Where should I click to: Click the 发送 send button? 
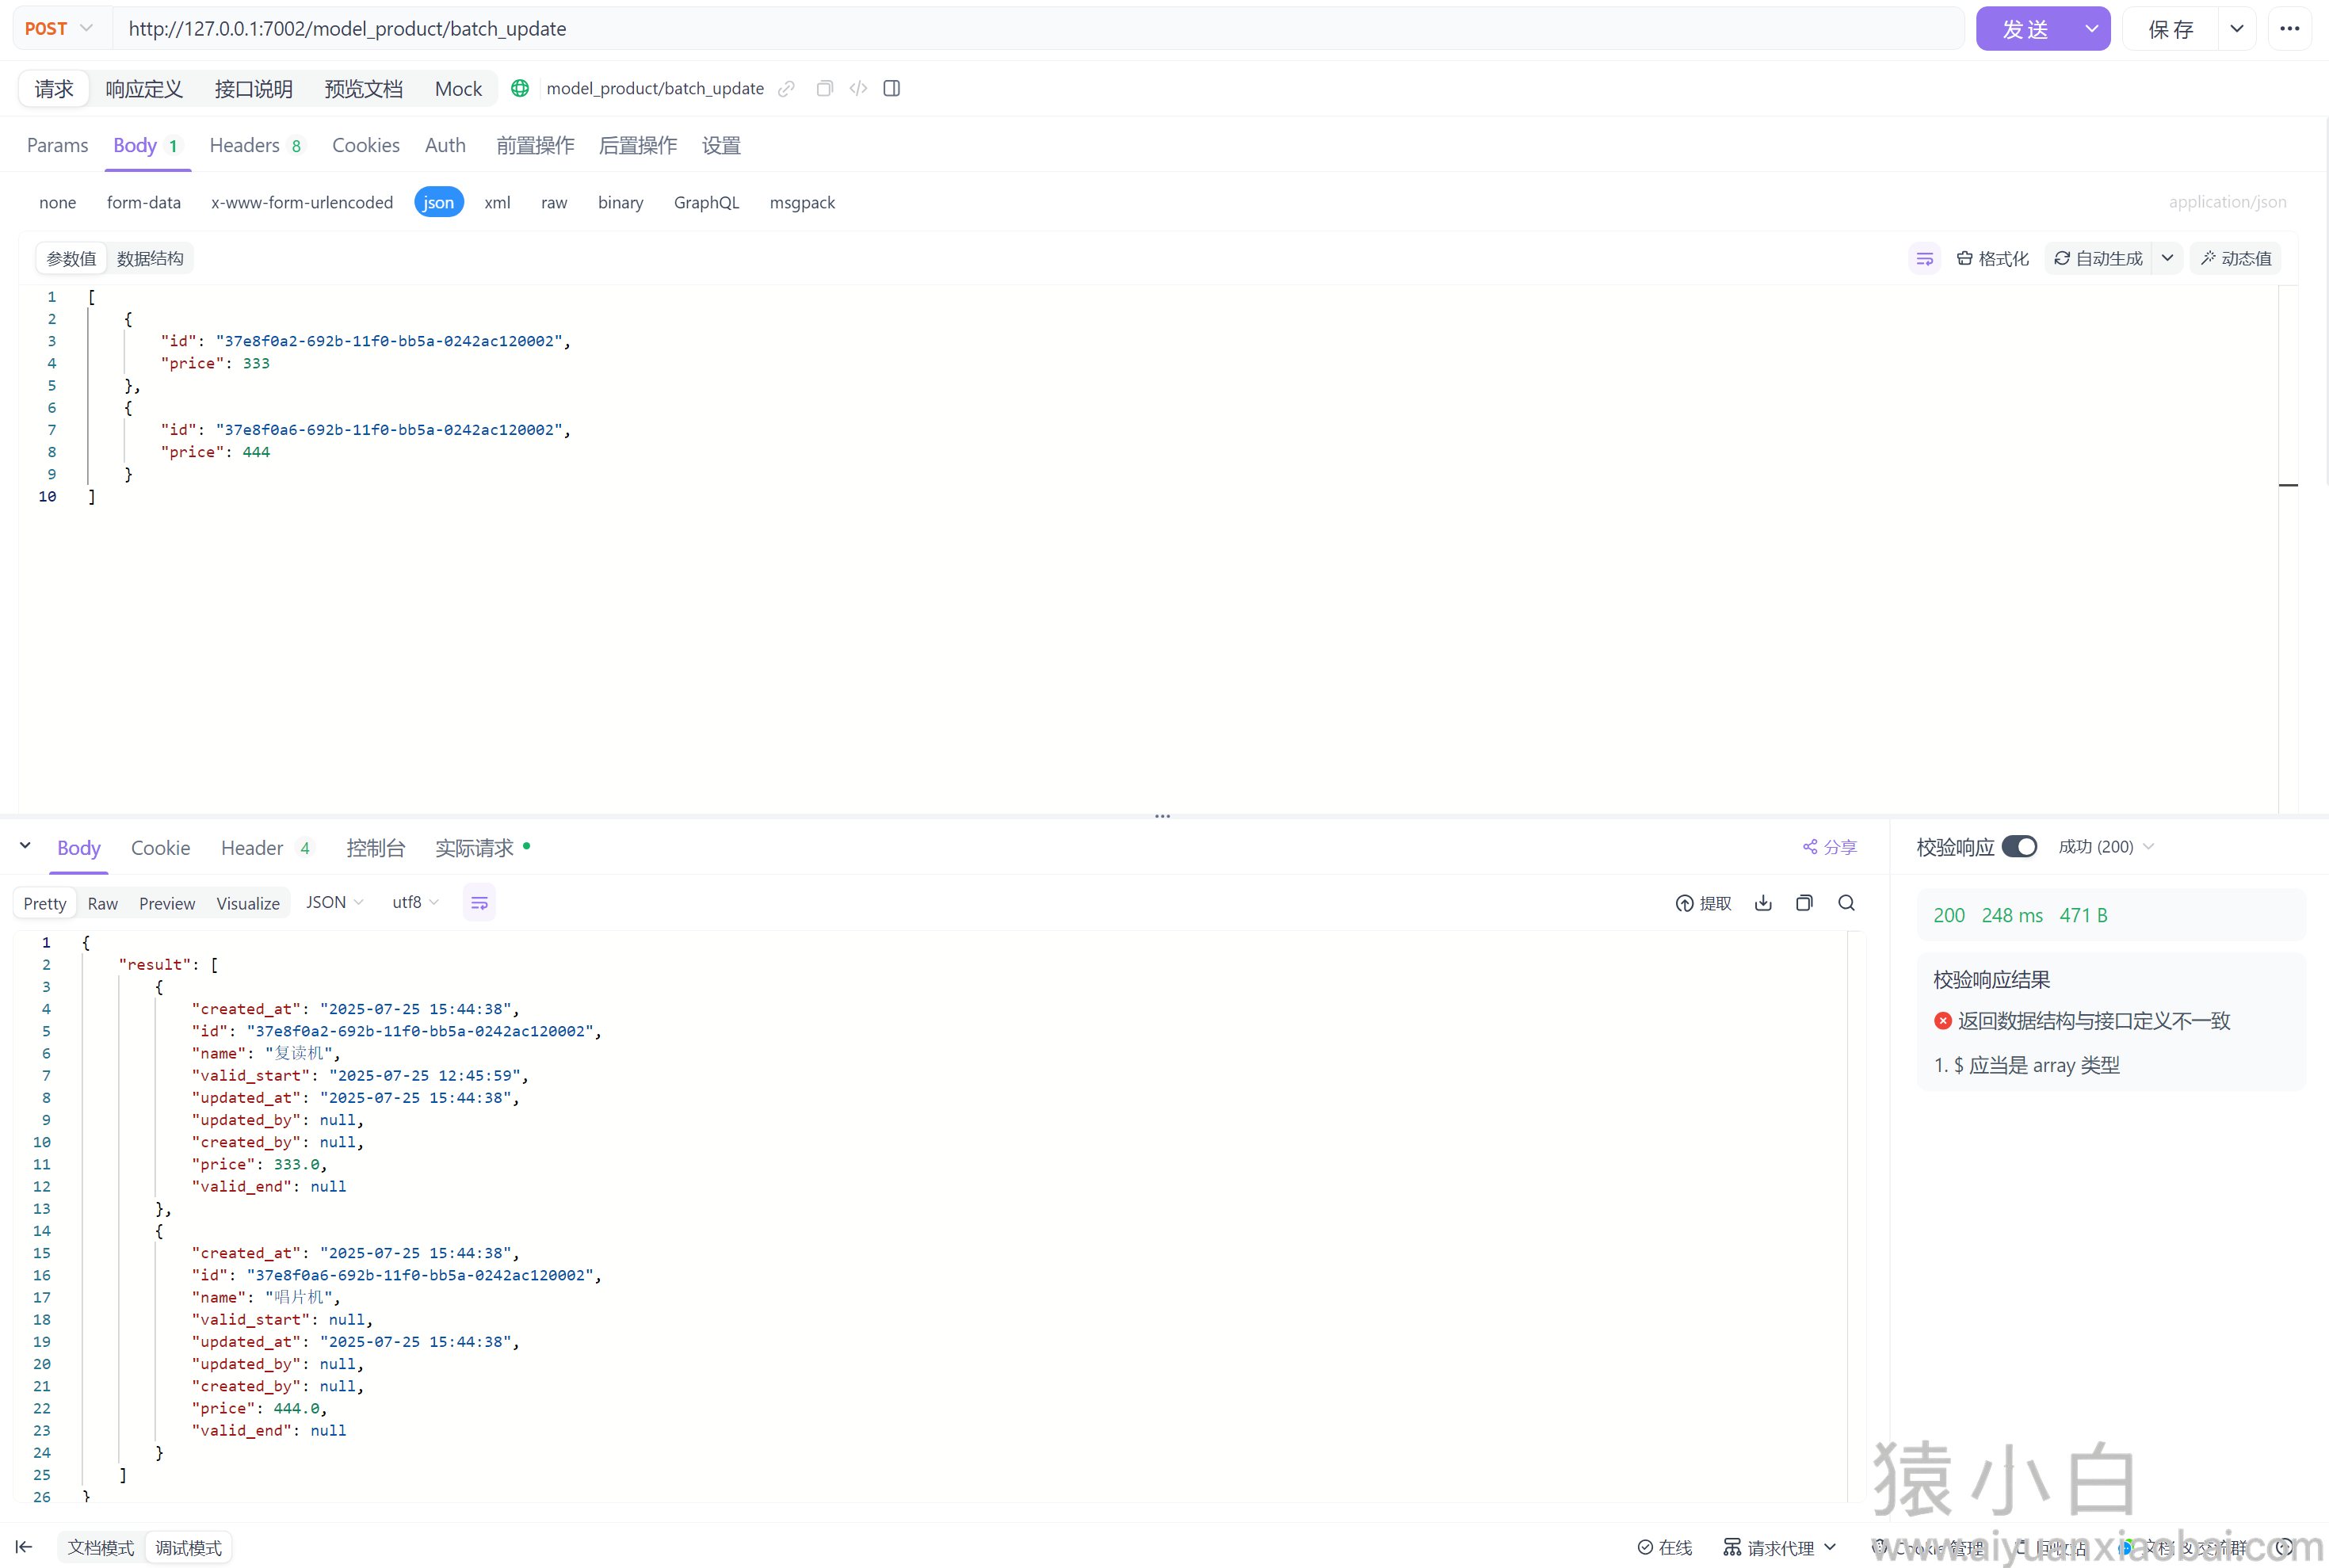tap(2025, 29)
